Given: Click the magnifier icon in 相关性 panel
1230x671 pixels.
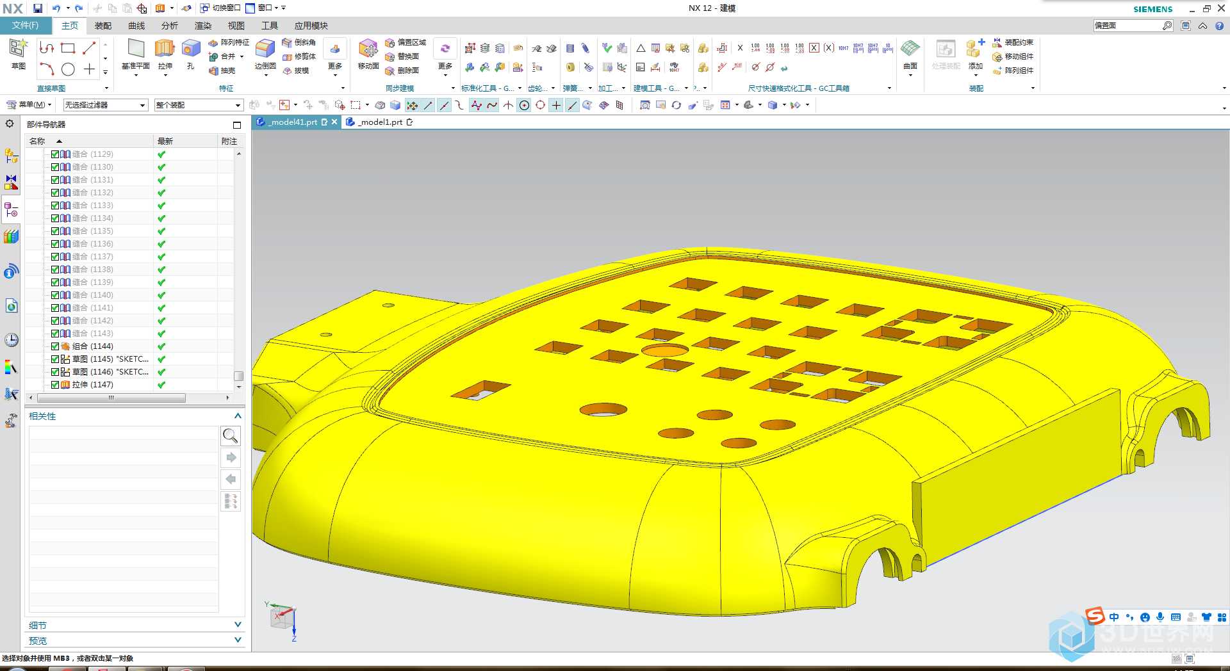Looking at the screenshot, I should click(x=230, y=436).
